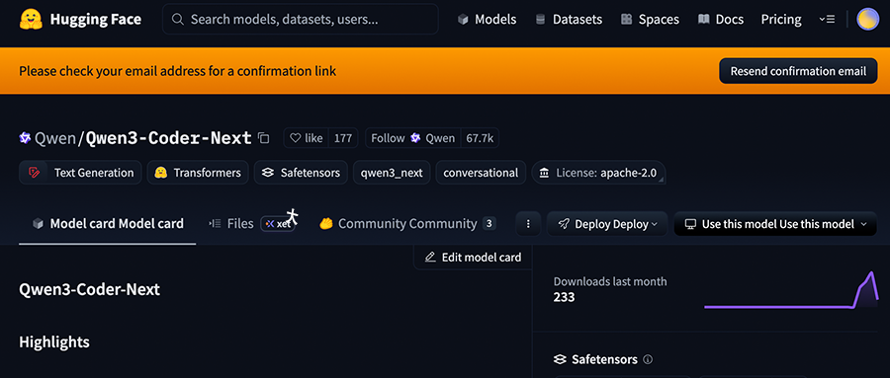This screenshot has height=378, width=890.
Task: Select the Transformers library tag
Action: click(x=198, y=173)
